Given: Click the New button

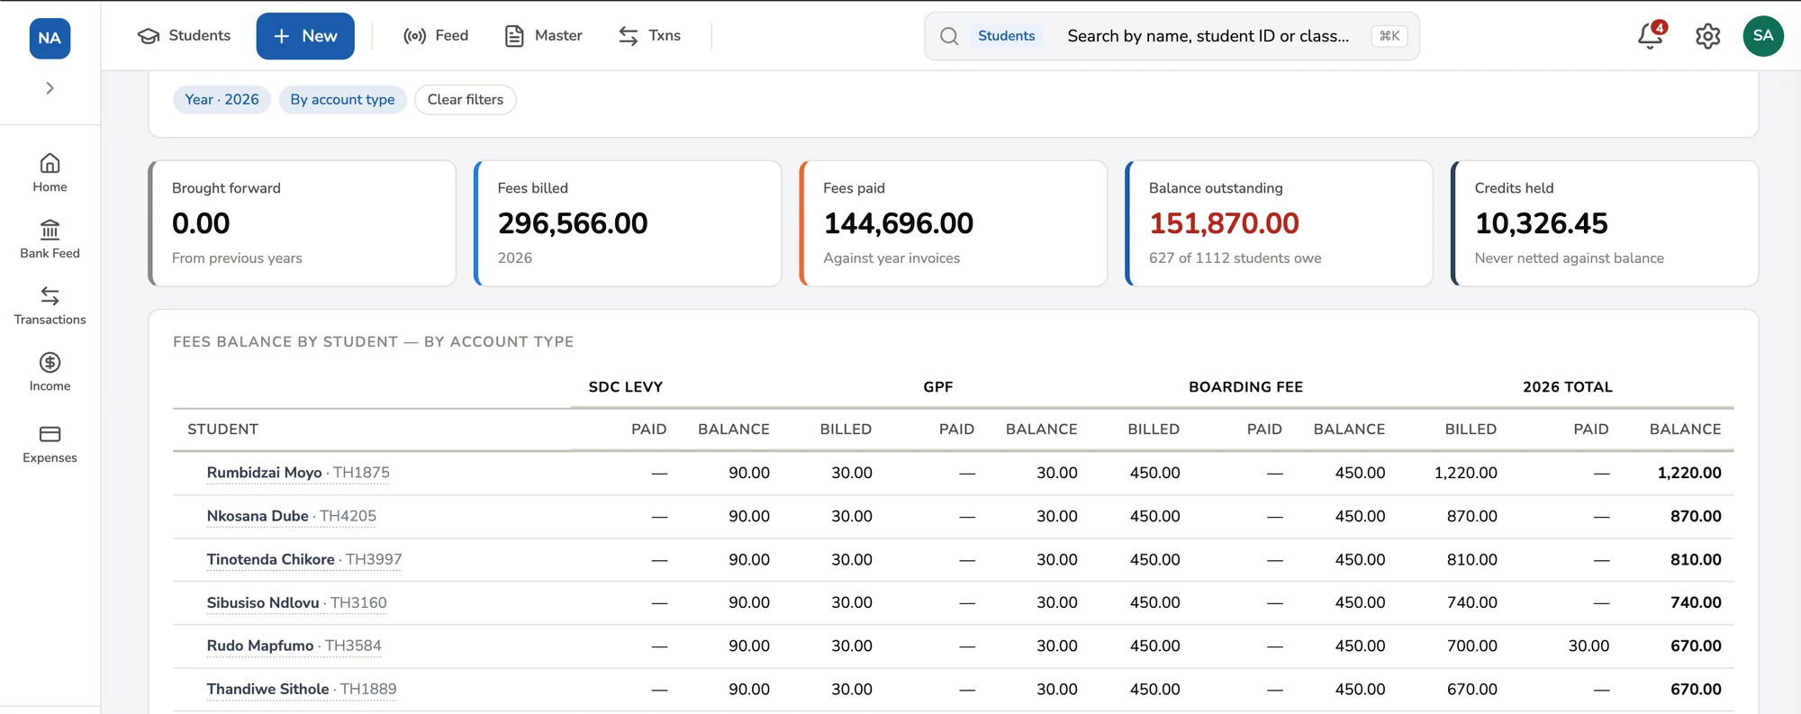Looking at the screenshot, I should pos(305,36).
